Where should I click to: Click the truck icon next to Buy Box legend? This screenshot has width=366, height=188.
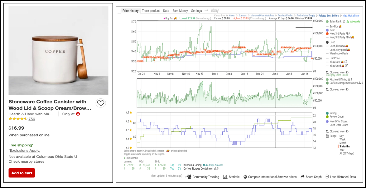(340, 27)
